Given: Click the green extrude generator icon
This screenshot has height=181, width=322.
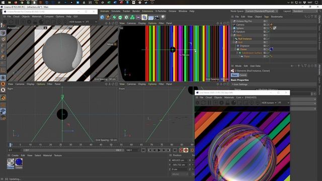Looking at the screenshot, I should (120, 17).
